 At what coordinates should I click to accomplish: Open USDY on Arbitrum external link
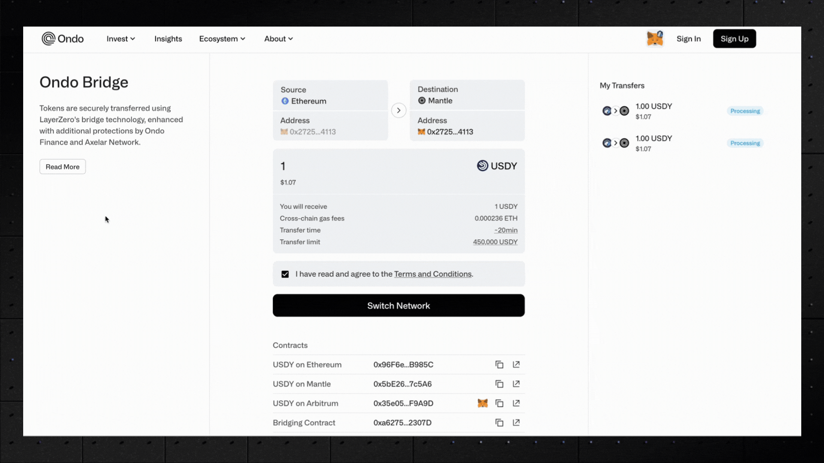pos(516,403)
